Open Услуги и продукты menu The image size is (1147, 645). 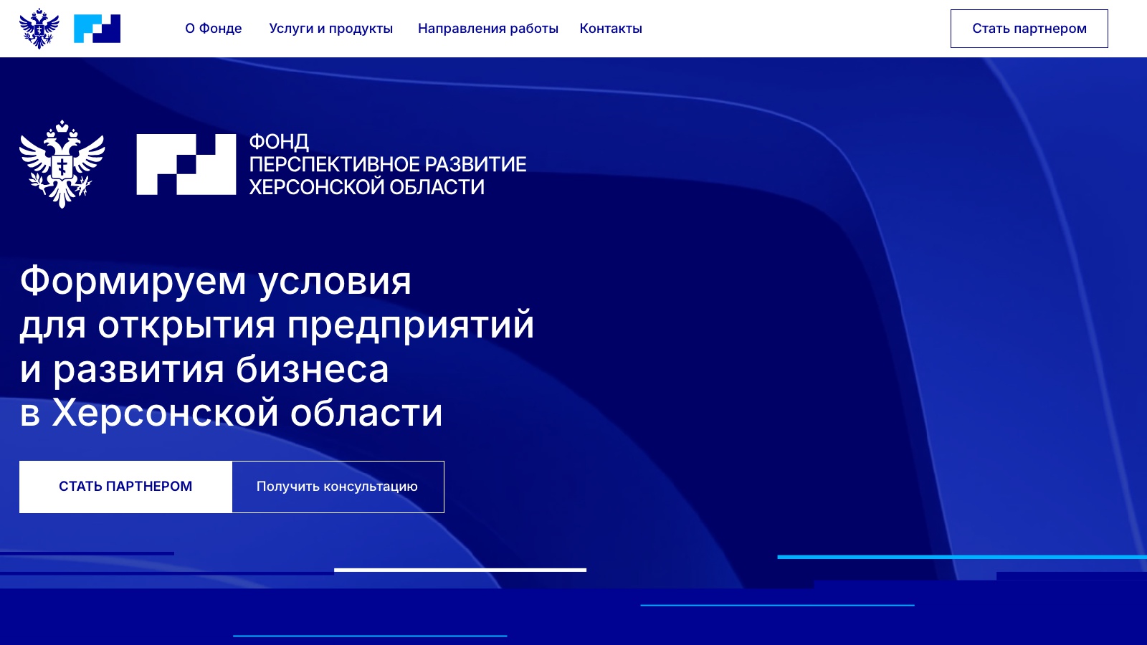[331, 29]
